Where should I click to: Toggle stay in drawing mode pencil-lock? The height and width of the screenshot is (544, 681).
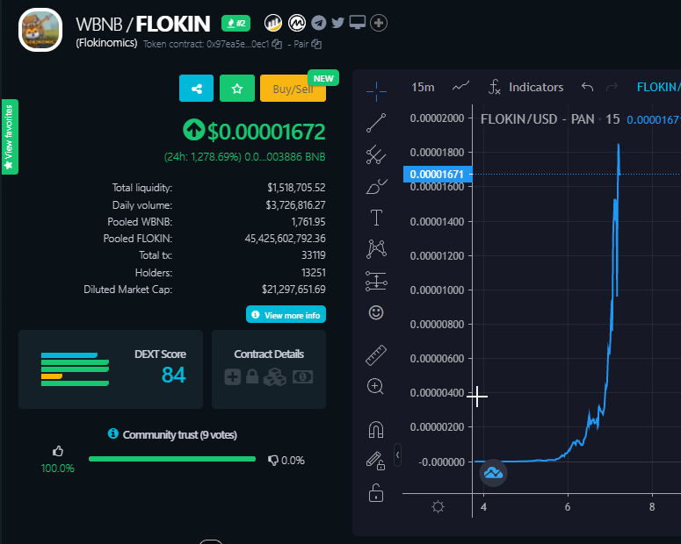376,461
